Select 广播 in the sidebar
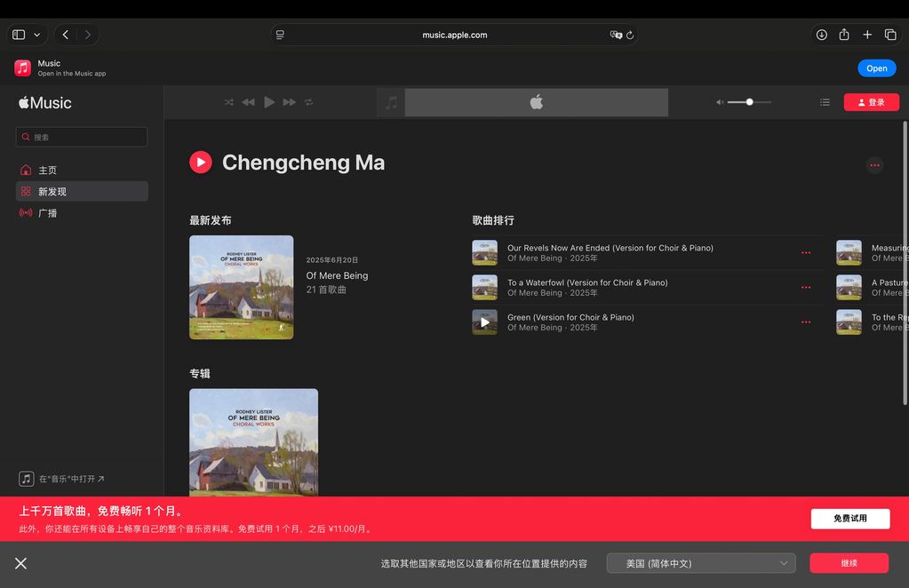This screenshot has height=588, width=909. (47, 213)
